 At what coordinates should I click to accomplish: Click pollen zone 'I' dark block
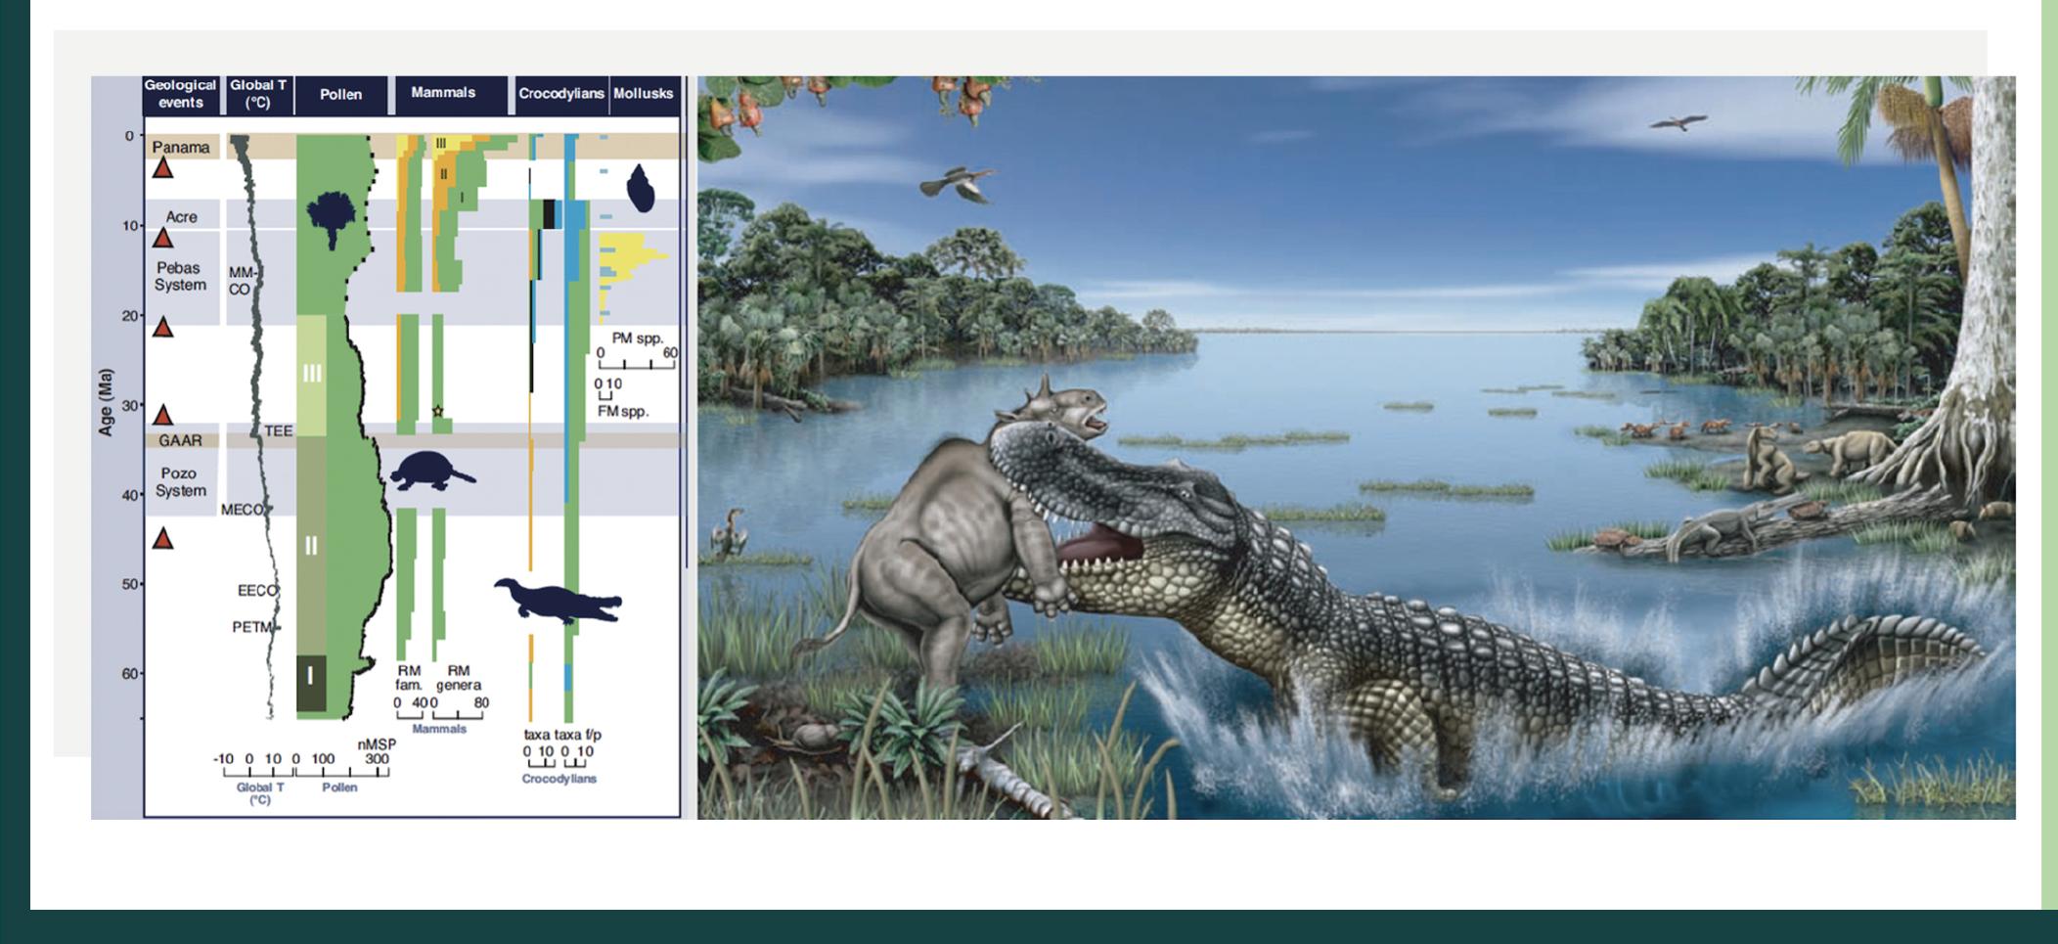311,683
